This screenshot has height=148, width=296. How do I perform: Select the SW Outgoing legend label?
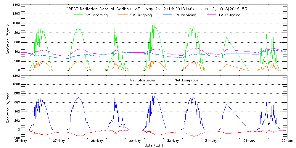point(141,15)
